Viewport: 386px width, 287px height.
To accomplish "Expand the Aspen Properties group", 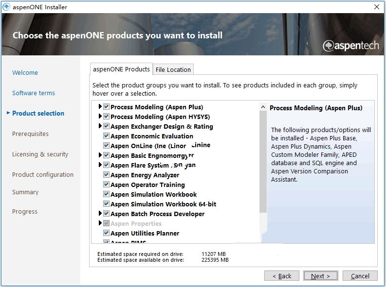I will [x=100, y=223].
